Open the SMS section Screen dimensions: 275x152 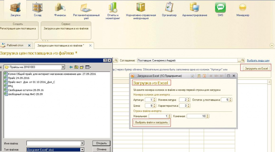tap(220, 10)
